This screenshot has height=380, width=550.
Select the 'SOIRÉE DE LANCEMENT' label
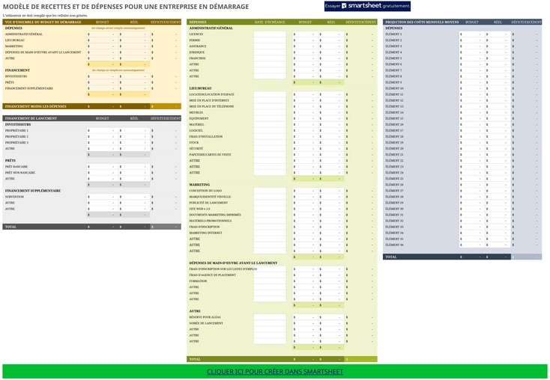(206, 323)
